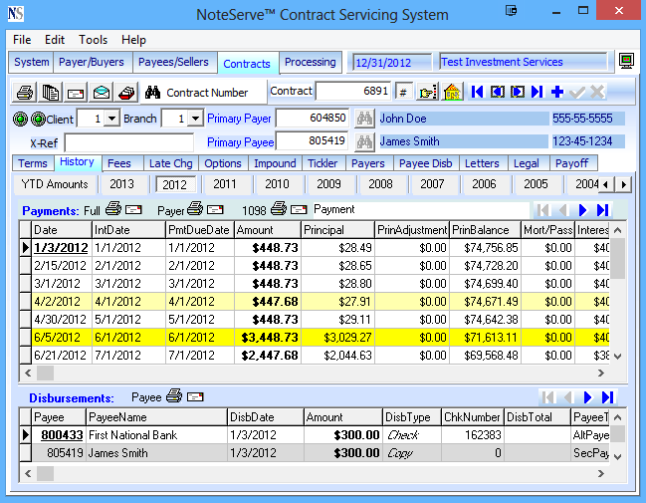Open the Tools menu
The height and width of the screenshot is (503, 646).
tap(94, 40)
